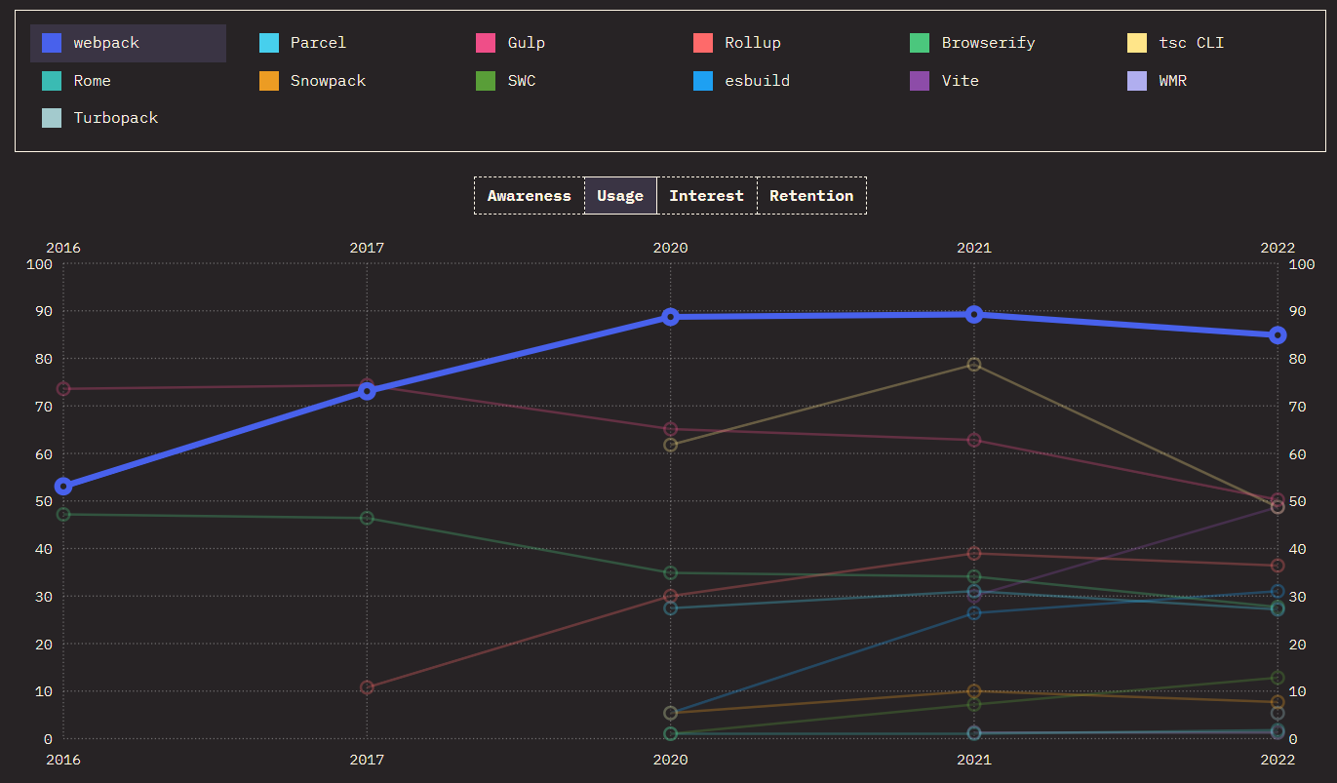Image resolution: width=1337 pixels, height=783 pixels.
Task: Click the highlighted Usage button
Action: pos(620,195)
